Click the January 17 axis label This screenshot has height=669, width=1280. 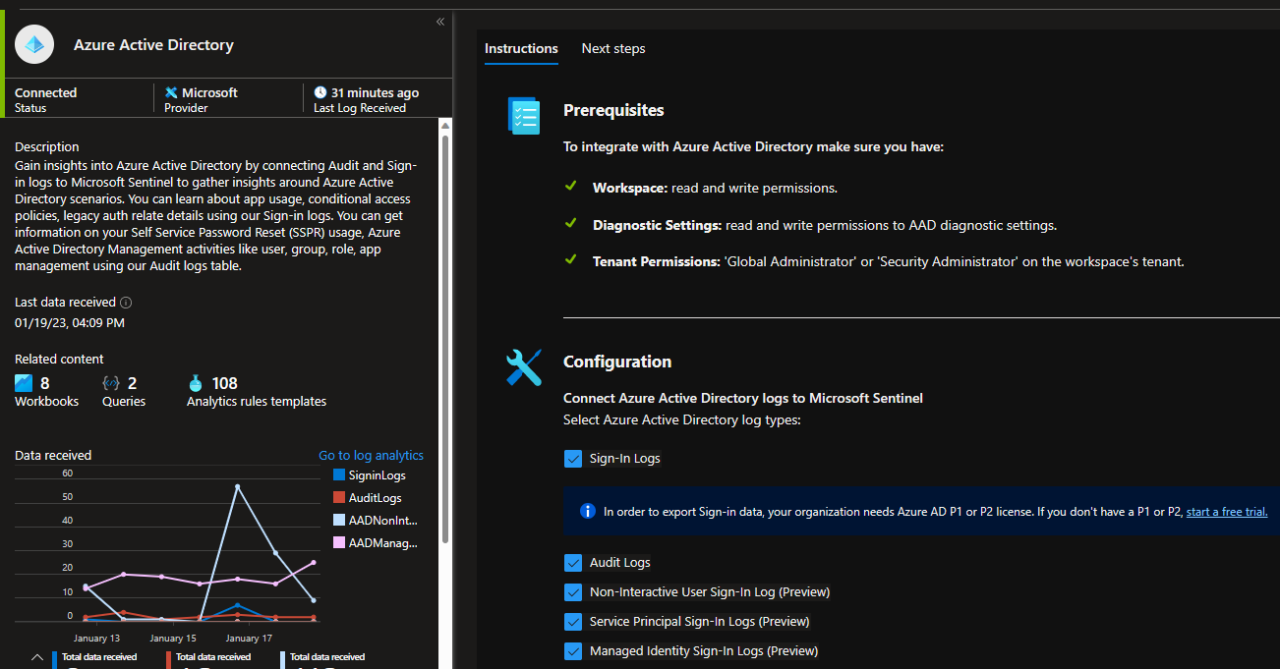click(249, 639)
